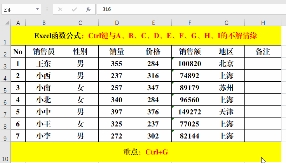Expand the Name Box dropdown arrow
286x163 pixels.
37,9
